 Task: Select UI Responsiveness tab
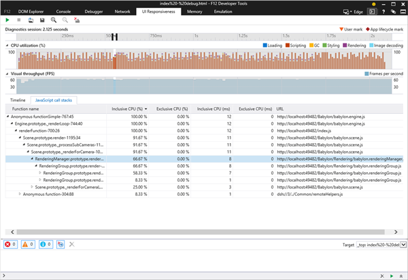[158, 12]
